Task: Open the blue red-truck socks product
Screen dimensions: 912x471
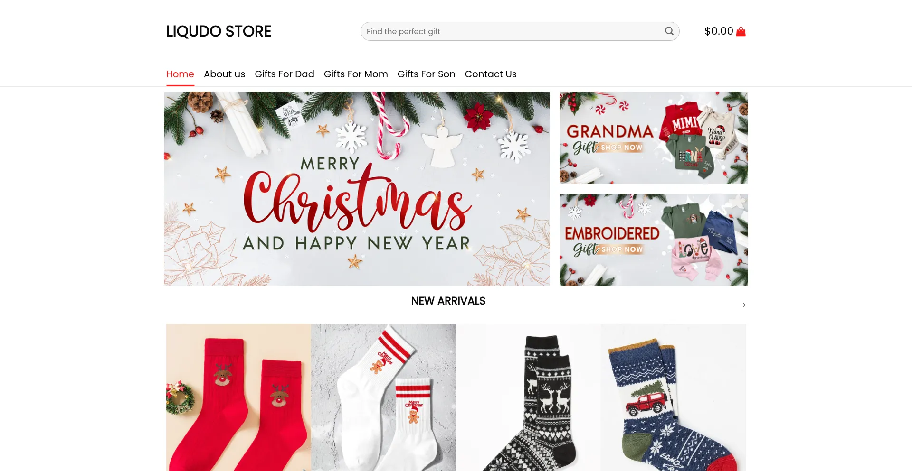Action: 673,397
